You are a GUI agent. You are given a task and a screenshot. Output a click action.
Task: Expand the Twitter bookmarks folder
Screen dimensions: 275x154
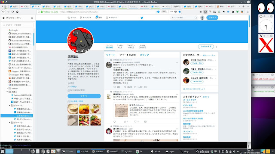(7, 89)
